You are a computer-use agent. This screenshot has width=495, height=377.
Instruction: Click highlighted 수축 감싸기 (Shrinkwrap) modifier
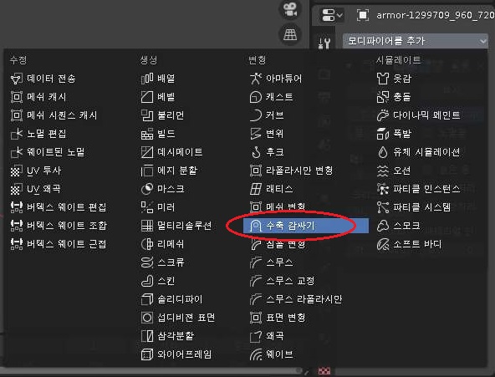pyautogui.click(x=305, y=226)
